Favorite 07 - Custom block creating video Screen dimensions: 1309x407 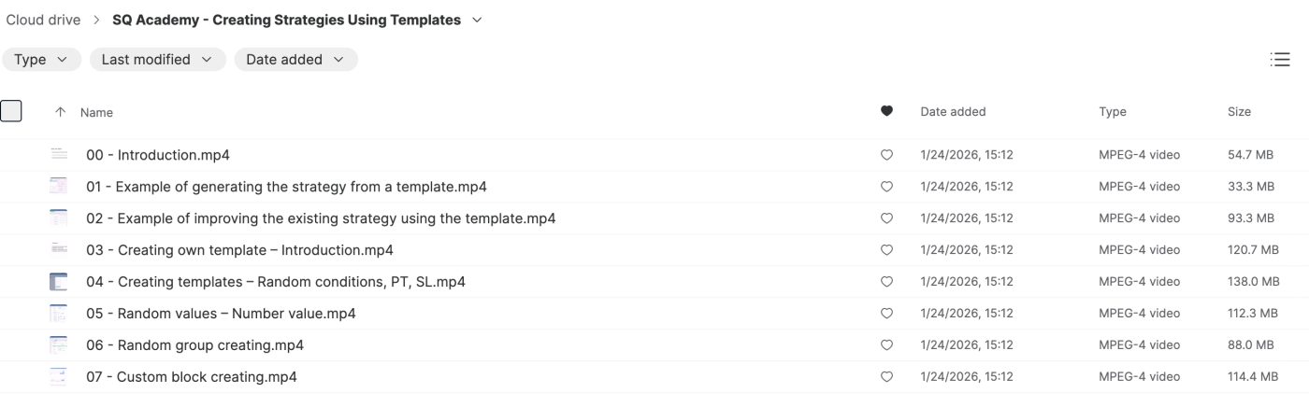tap(887, 377)
